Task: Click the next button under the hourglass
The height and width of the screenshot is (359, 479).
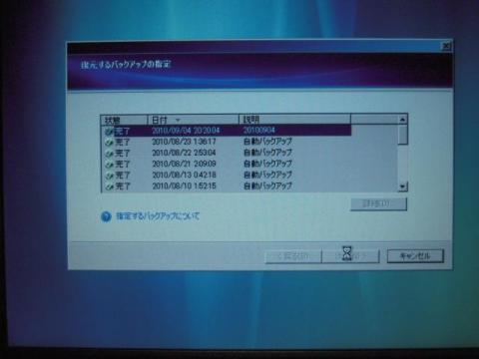Action: [350, 256]
